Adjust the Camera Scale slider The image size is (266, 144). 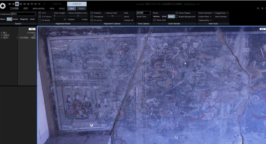tap(112, 16)
